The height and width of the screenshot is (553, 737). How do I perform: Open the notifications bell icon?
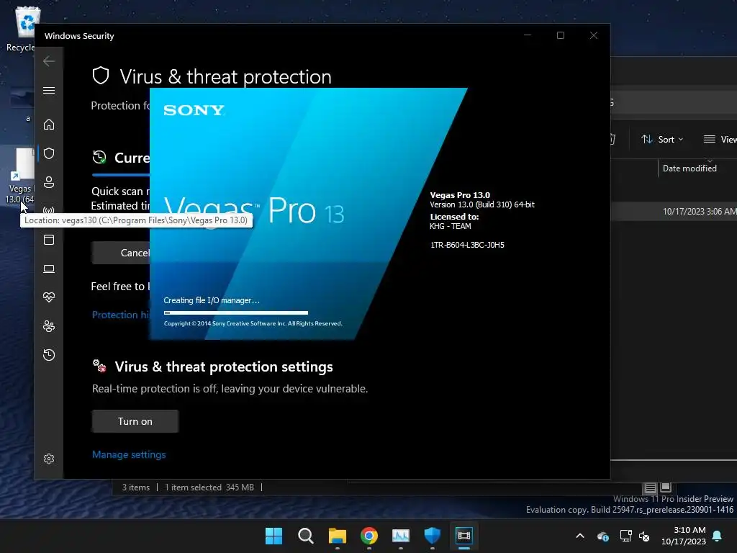pos(718,536)
